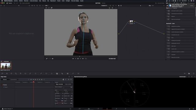The height and width of the screenshot is (110, 196).
Task: Select the Mejor calidad quality option
Action: [68, 84]
